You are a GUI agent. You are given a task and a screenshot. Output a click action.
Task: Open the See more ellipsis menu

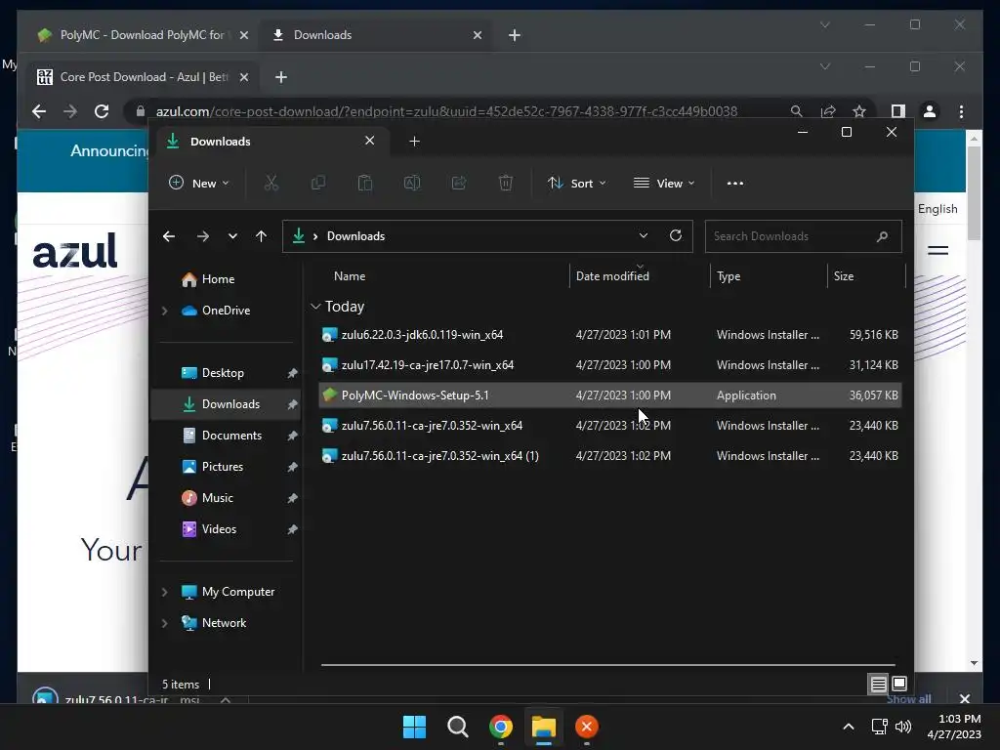click(x=734, y=183)
